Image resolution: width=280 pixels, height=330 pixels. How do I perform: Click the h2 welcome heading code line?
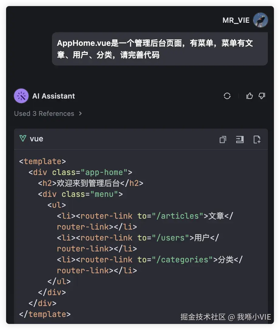click(x=91, y=183)
